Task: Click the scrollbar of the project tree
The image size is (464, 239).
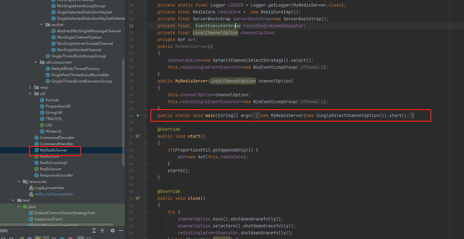Action: click(123, 112)
